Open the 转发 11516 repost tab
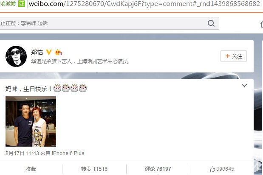The height and width of the screenshot is (175, 263). coord(94,169)
